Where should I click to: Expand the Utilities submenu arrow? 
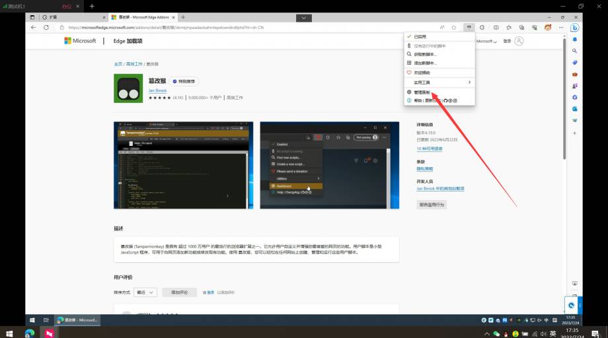click(469, 82)
